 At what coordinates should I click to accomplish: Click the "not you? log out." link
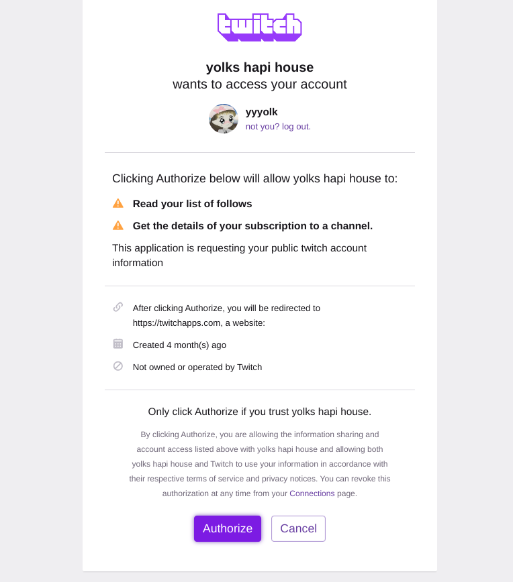pyautogui.click(x=277, y=126)
